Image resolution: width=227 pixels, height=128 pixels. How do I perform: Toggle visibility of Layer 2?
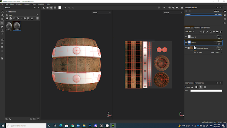point(186,37)
